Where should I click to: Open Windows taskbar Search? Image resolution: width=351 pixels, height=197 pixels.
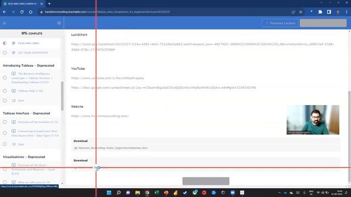click(118, 193)
